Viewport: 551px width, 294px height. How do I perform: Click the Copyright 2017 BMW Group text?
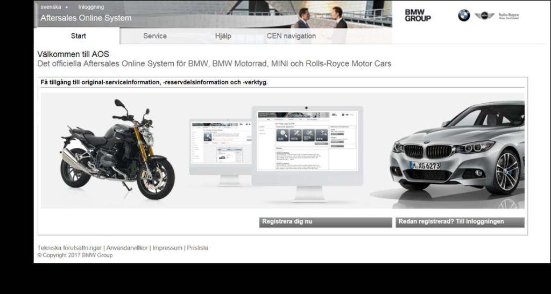(75, 255)
